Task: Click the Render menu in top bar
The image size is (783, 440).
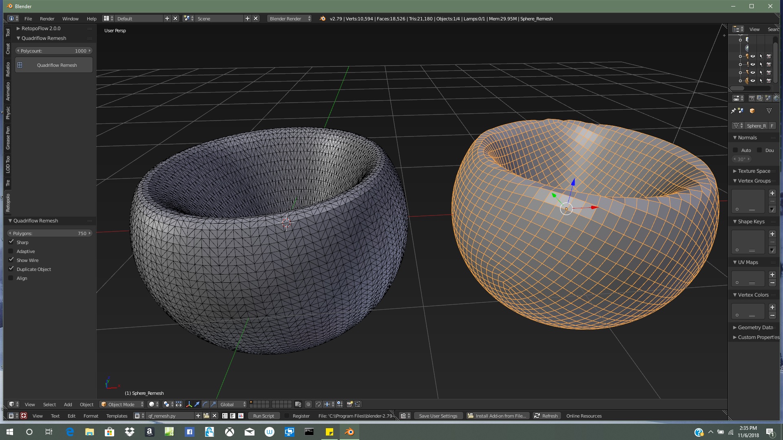Action: pos(47,18)
